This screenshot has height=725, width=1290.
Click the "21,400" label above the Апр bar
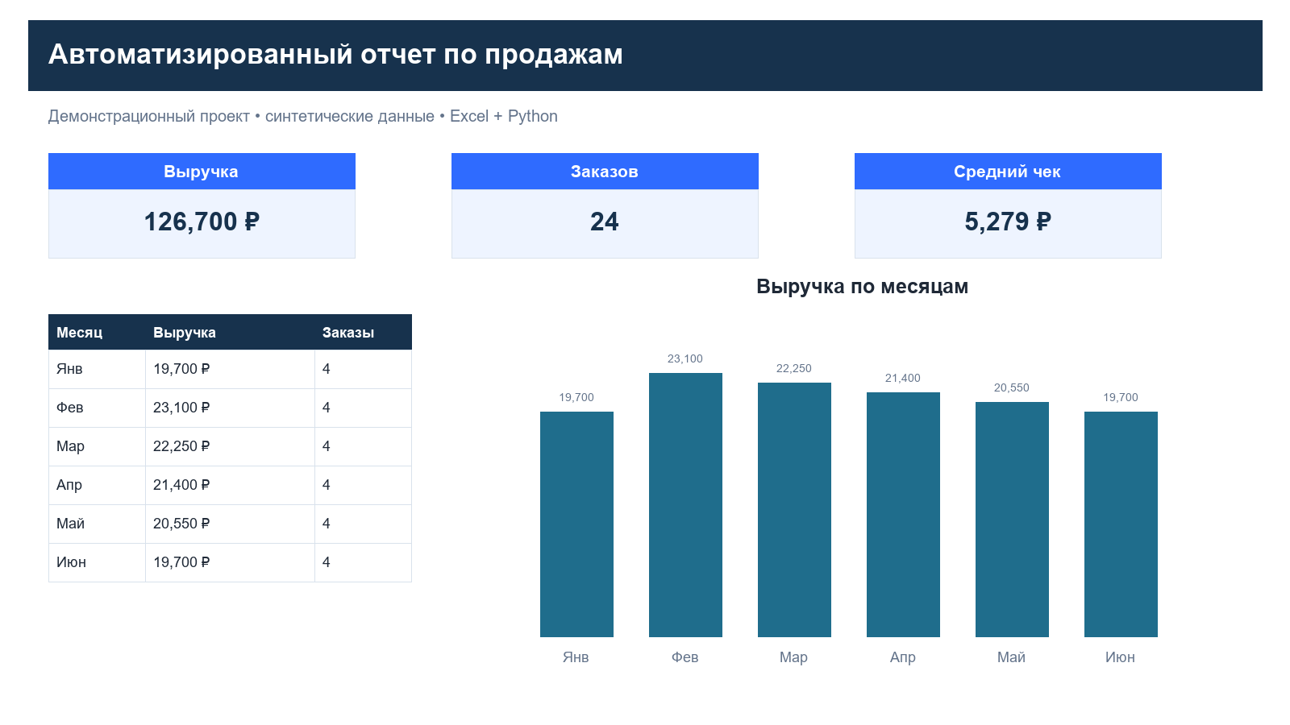(x=903, y=378)
